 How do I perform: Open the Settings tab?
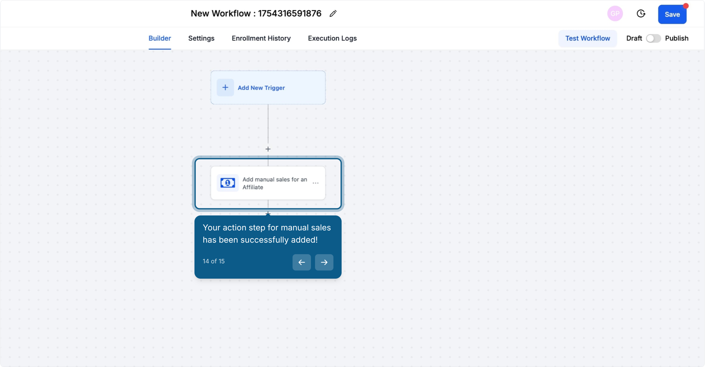click(x=201, y=38)
